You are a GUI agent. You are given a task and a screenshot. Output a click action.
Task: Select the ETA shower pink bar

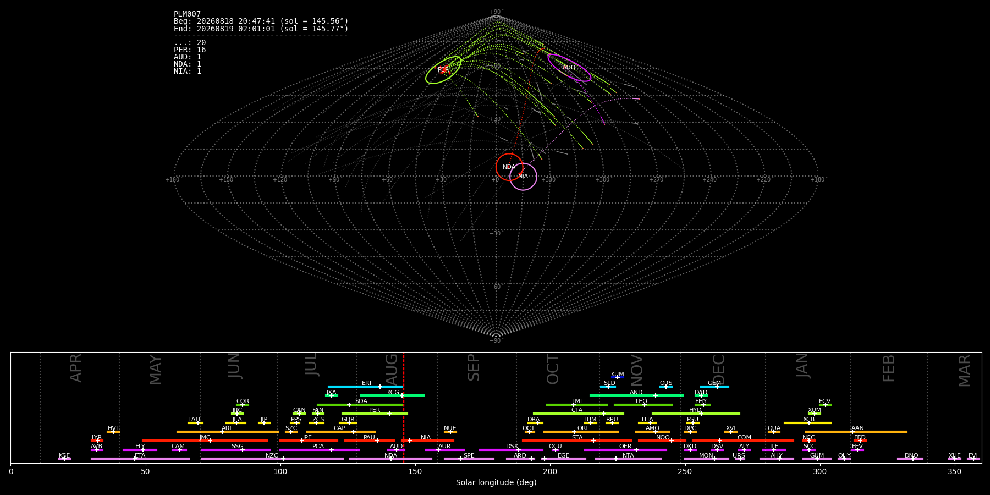pyautogui.click(x=140, y=459)
